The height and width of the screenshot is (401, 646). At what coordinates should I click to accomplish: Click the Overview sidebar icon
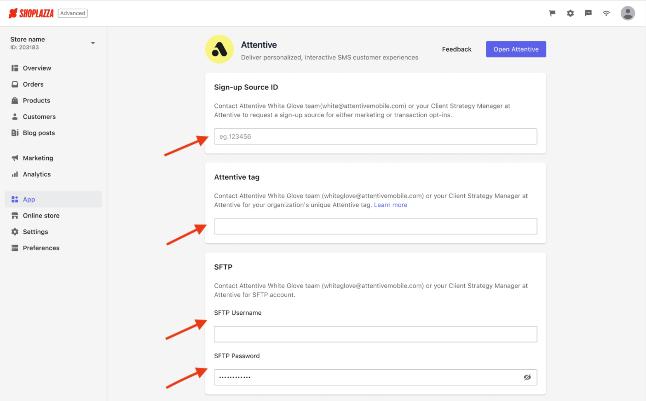pyautogui.click(x=15, y=68)
